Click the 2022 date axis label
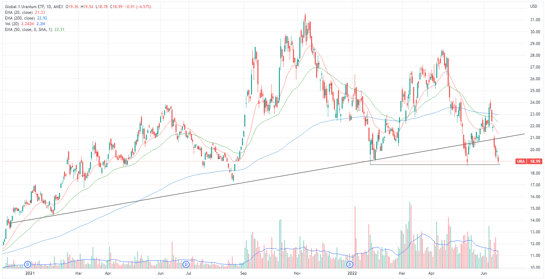The width and height of the screenshot is (545, 279). coord(352,273)
